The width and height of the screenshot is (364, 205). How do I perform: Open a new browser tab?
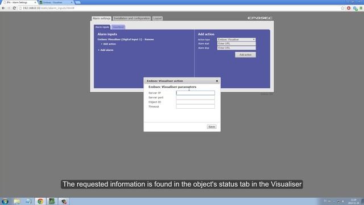click(x=78, y=2)
